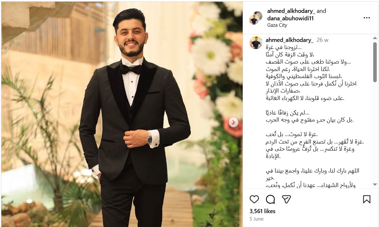Click the caption scrollbar thumb
Image resolution: width=379 pixels, height=227 pixels.
374,62
